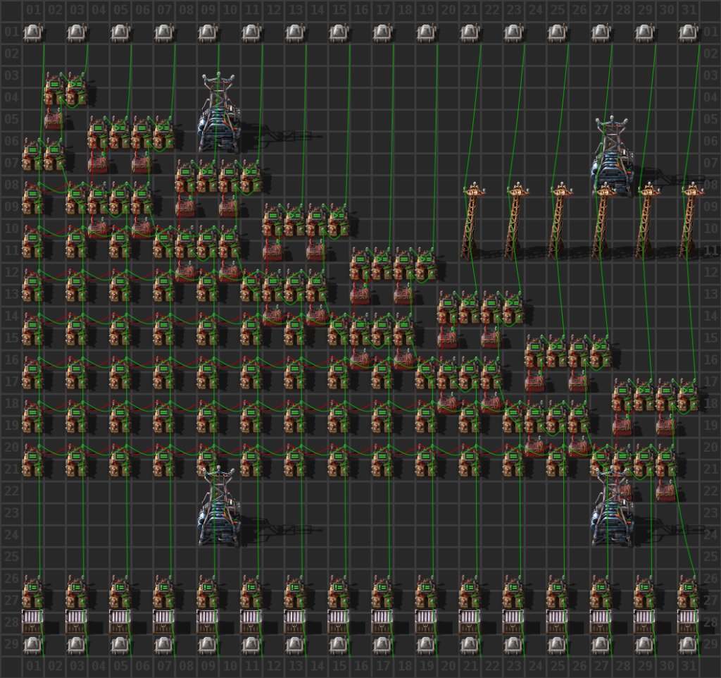Open the list-display combinator at column 01, row 26

pyautogui.click(x=32, y=591)
